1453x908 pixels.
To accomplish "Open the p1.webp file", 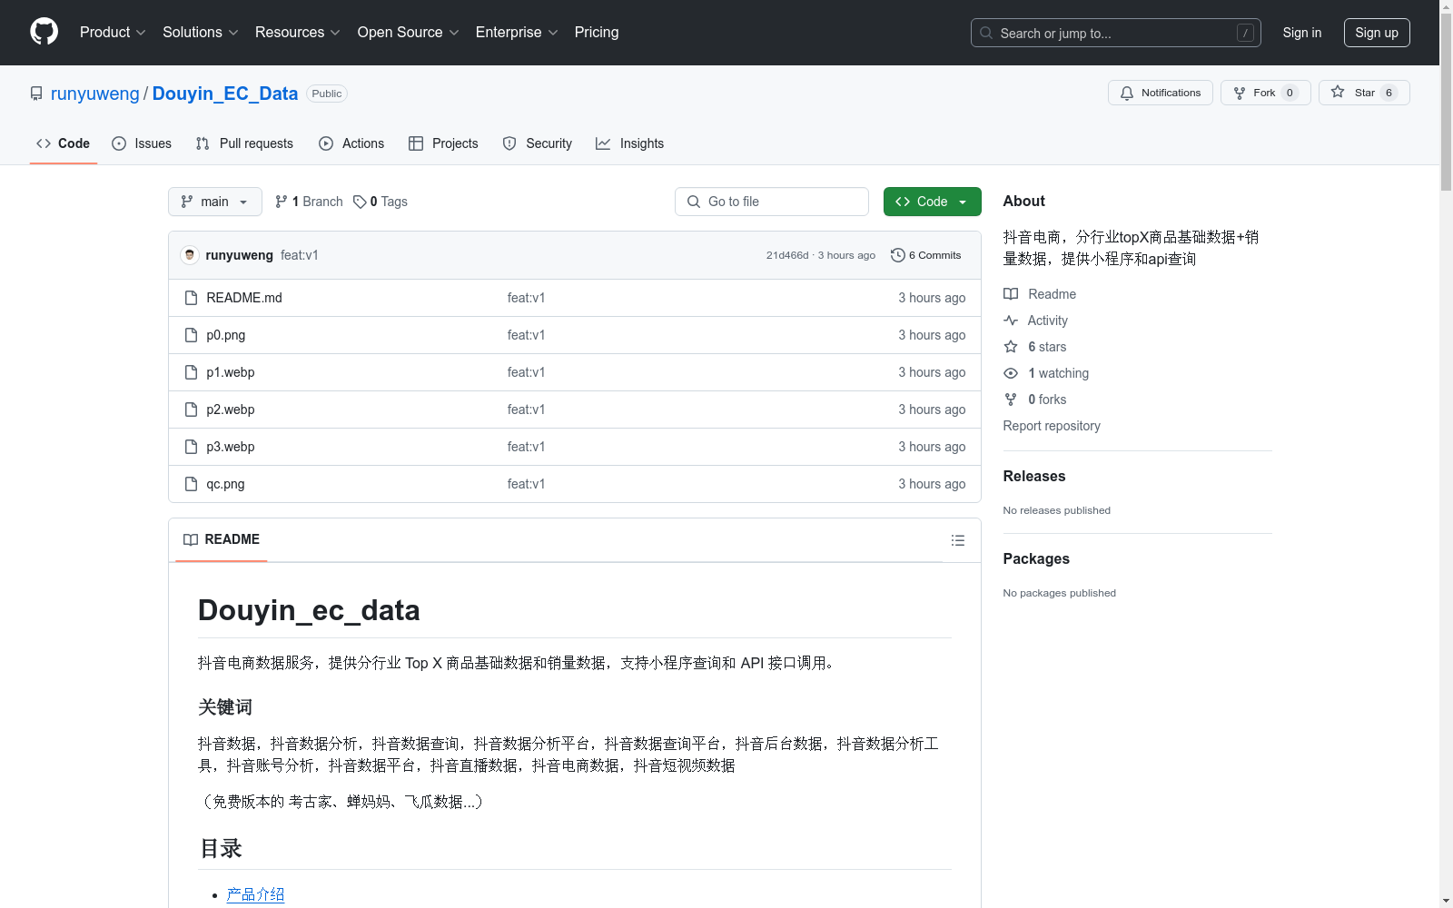I will click(231, 372).
